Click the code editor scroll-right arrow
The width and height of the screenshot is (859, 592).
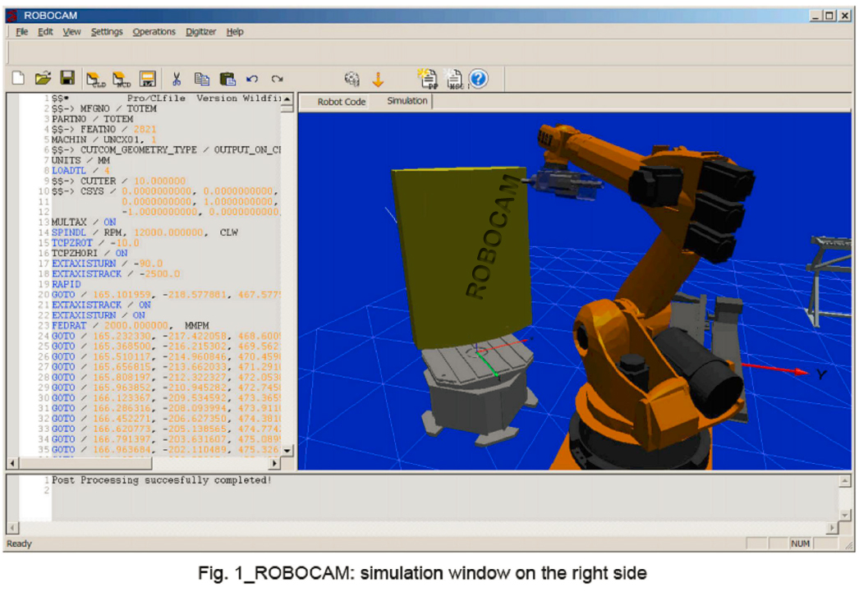tap(274, 463)
